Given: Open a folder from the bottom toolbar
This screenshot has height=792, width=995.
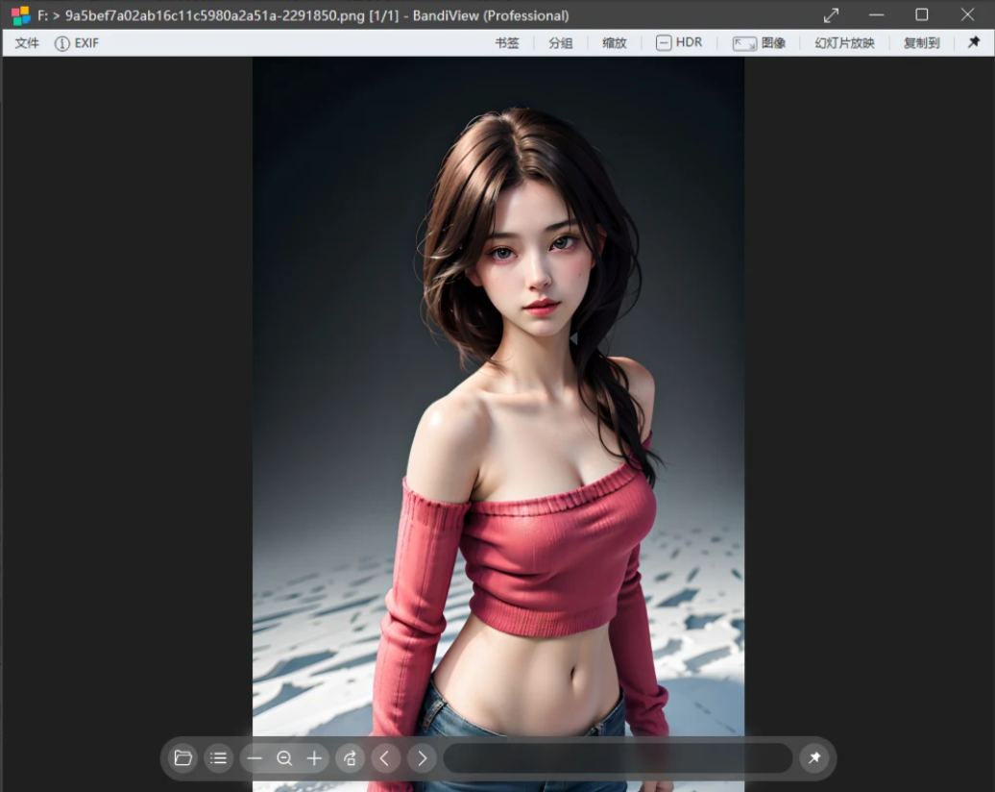Looking at the screenshot, I should (182, 758).
